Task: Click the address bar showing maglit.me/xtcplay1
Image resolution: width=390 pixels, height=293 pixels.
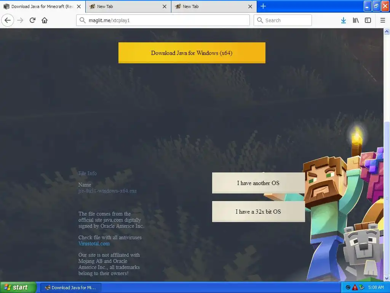Action: click(x=163, y=20)
